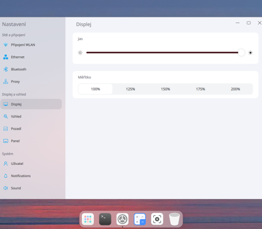Maximize the settings window
Viewport: 262px width, 229px height.
[248, 23]
